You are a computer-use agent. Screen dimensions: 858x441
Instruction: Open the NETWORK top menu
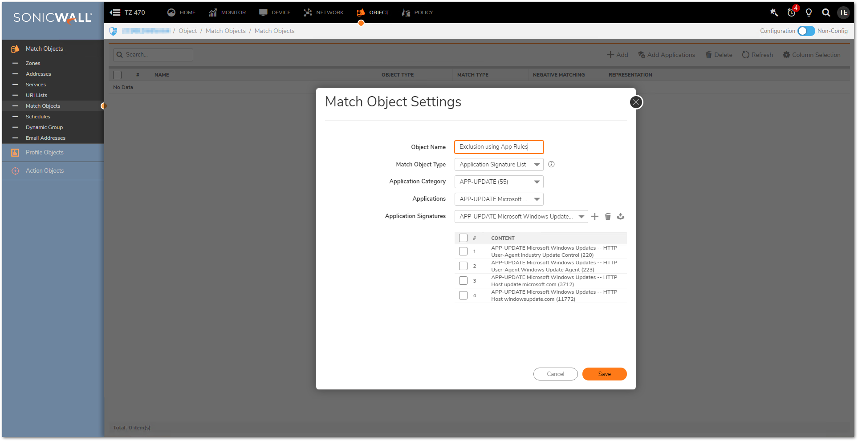coord(324,12)
